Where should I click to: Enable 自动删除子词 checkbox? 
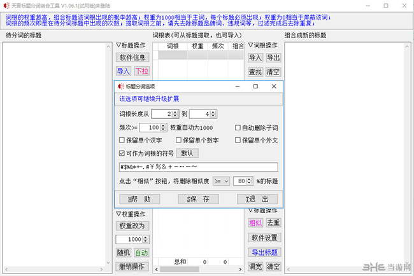click(x=238, y=127)
